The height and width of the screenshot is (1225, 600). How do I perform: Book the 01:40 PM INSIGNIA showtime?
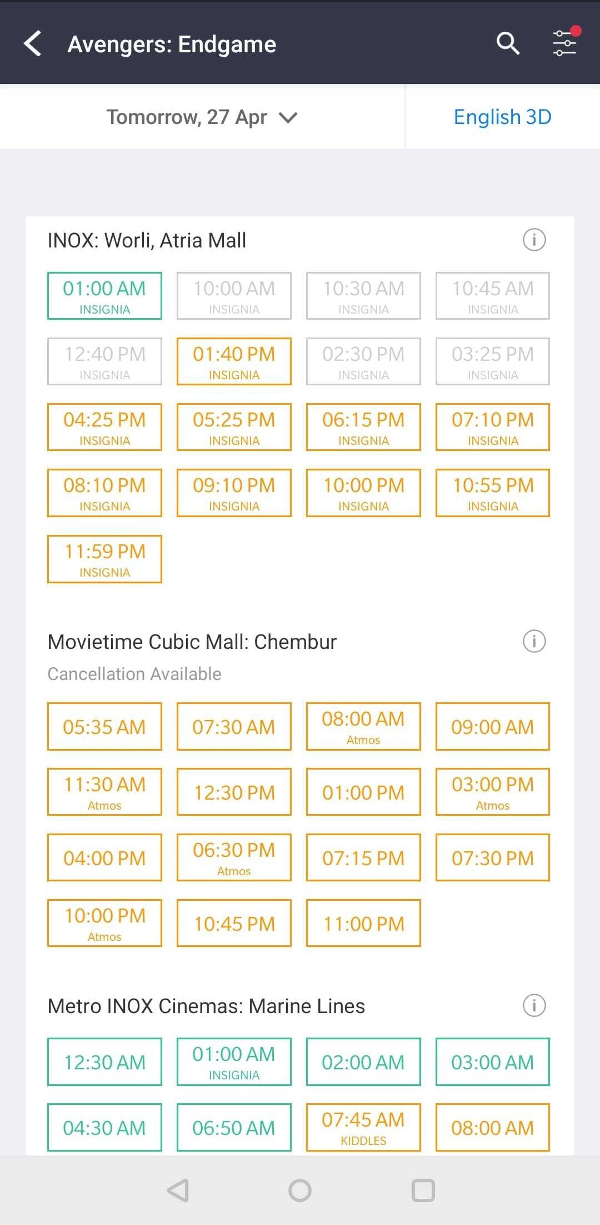tap(234, 361)
